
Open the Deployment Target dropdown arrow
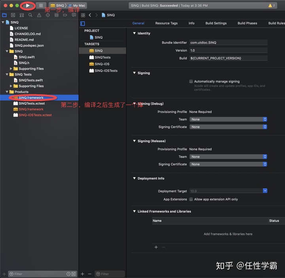click(265, 191)
